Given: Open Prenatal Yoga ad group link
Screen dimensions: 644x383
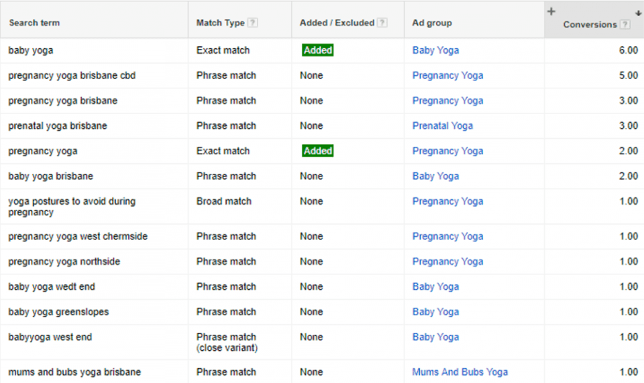Looking at the screenshot, I should point(442,126).
